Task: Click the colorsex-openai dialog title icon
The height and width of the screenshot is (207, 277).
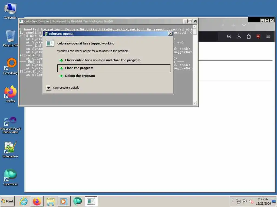Action: (x=45, y=34)
